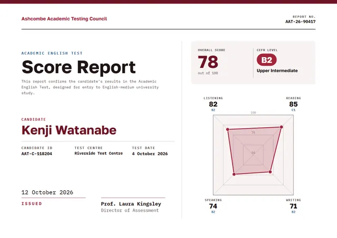Select candidate ID AAT-C-118204
337x238 pixels.
(36, 154)
